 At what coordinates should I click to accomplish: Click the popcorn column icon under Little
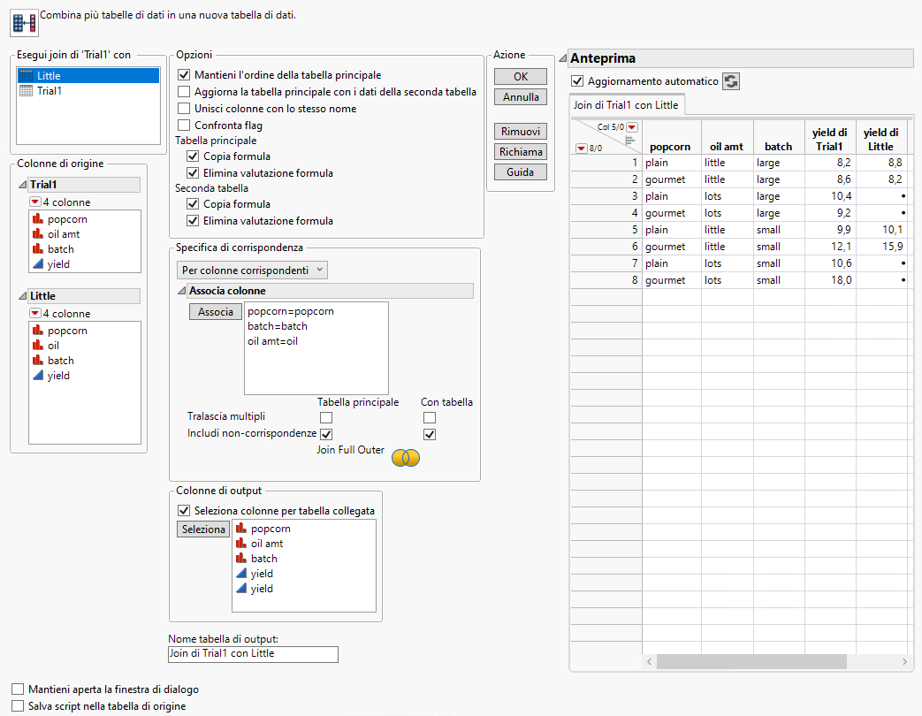click(38, 331)
